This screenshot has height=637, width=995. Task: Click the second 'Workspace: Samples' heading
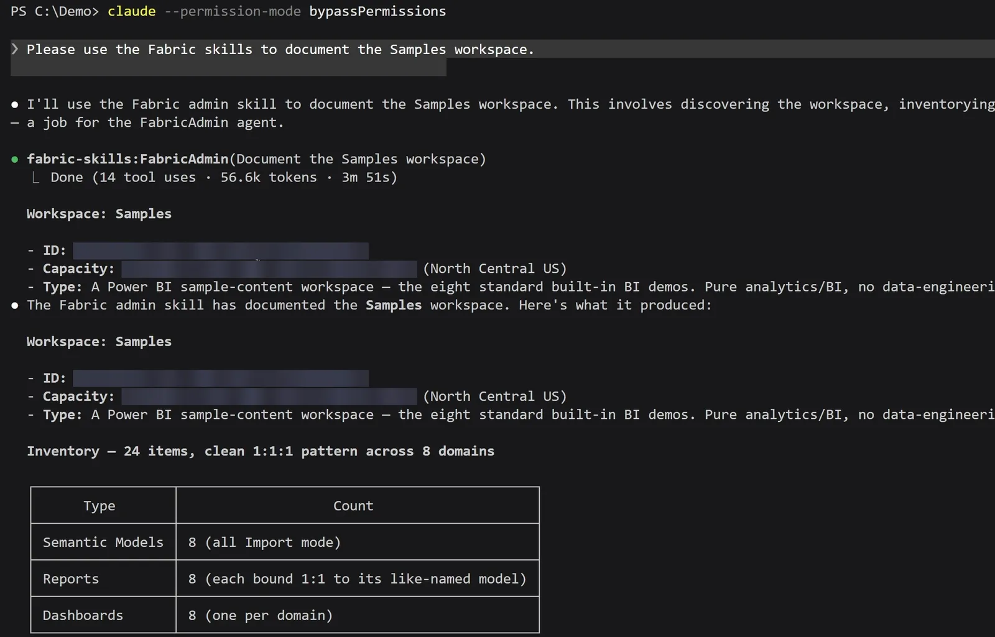coord(99,342)
